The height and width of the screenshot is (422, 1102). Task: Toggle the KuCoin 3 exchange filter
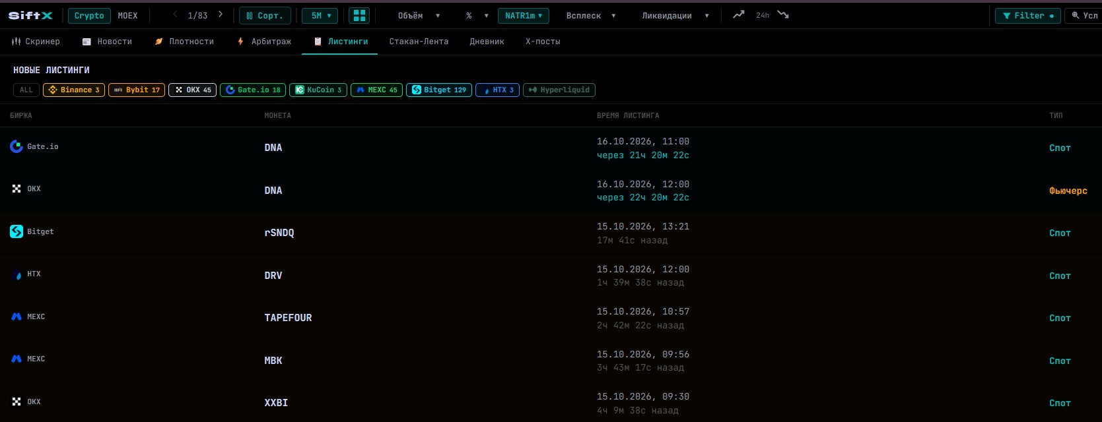pyautogui.click(x=318, y=90)
